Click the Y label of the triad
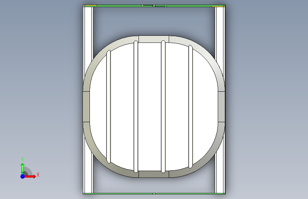The image size is (308, 199). point(22,159)
